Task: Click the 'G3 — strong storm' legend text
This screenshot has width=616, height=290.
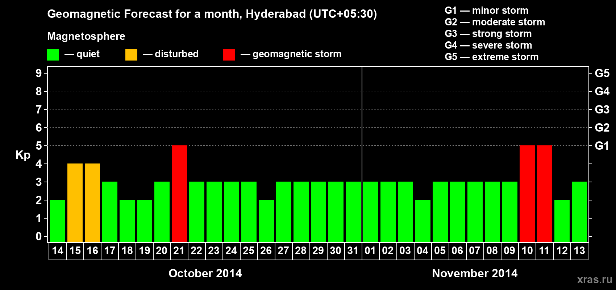Action: tap(488, 34)
